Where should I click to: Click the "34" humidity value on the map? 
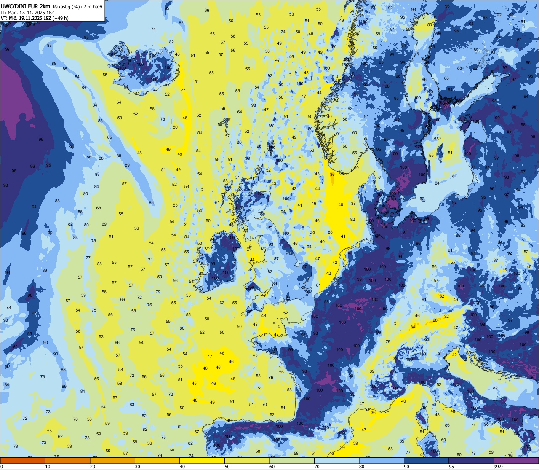pyautogui.click(x=413, y=327)
